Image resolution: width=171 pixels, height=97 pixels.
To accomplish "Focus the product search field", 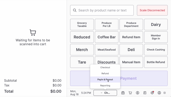I will point(102,10).
